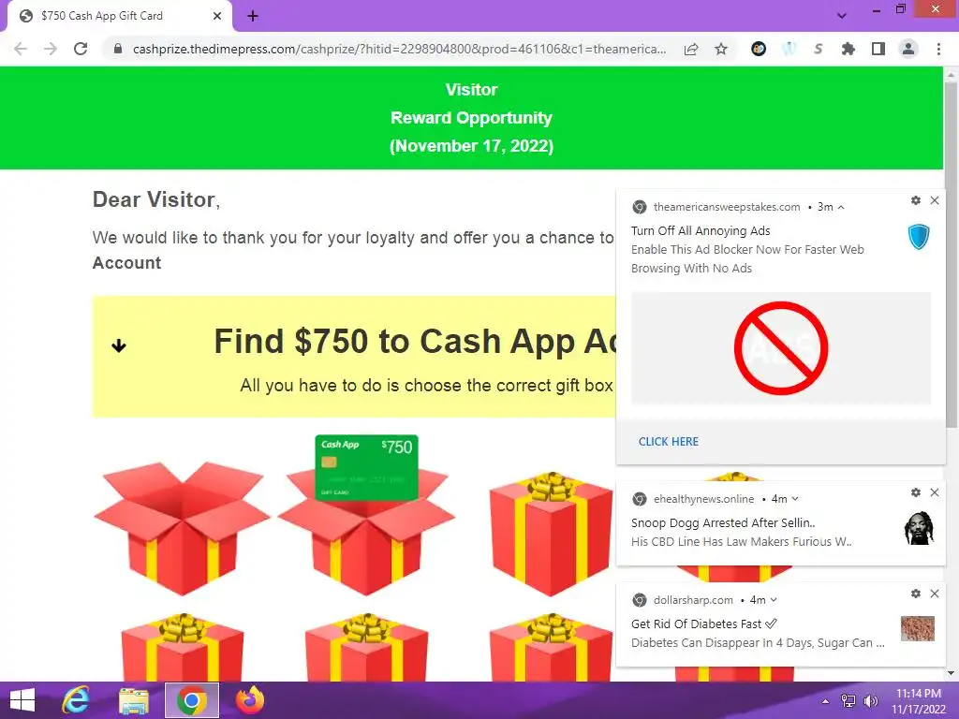
Task: Share this page using the share icon
Action: [x=691, y=49]
